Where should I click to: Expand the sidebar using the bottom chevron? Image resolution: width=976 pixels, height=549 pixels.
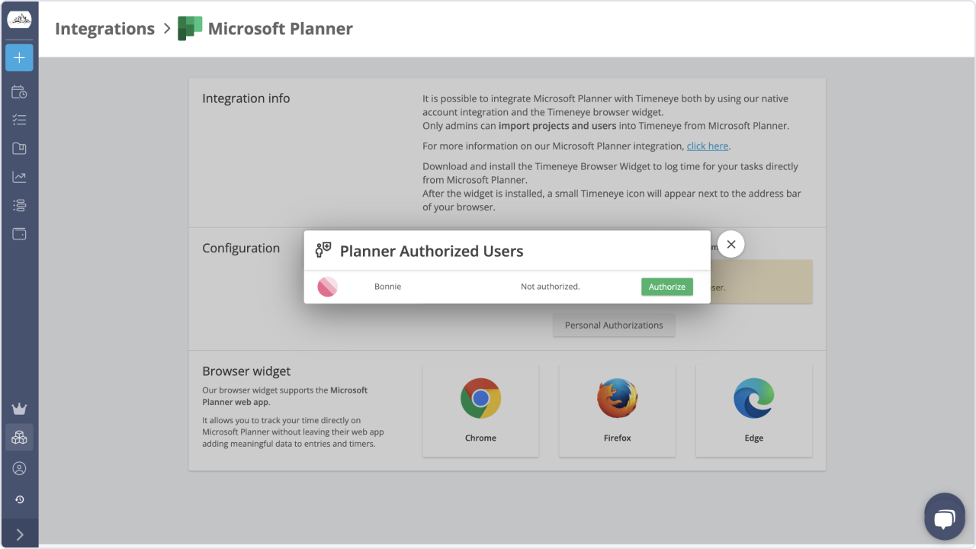[19, 534]
